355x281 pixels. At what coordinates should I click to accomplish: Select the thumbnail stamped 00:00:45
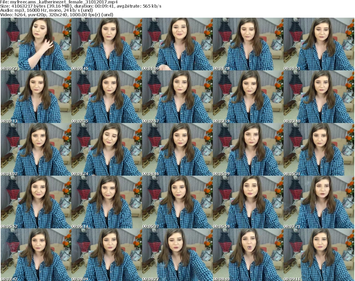coord(107,44)
